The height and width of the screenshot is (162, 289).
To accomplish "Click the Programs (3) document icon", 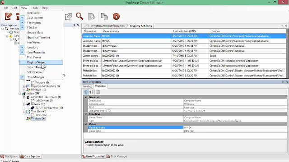I will 33,83.
